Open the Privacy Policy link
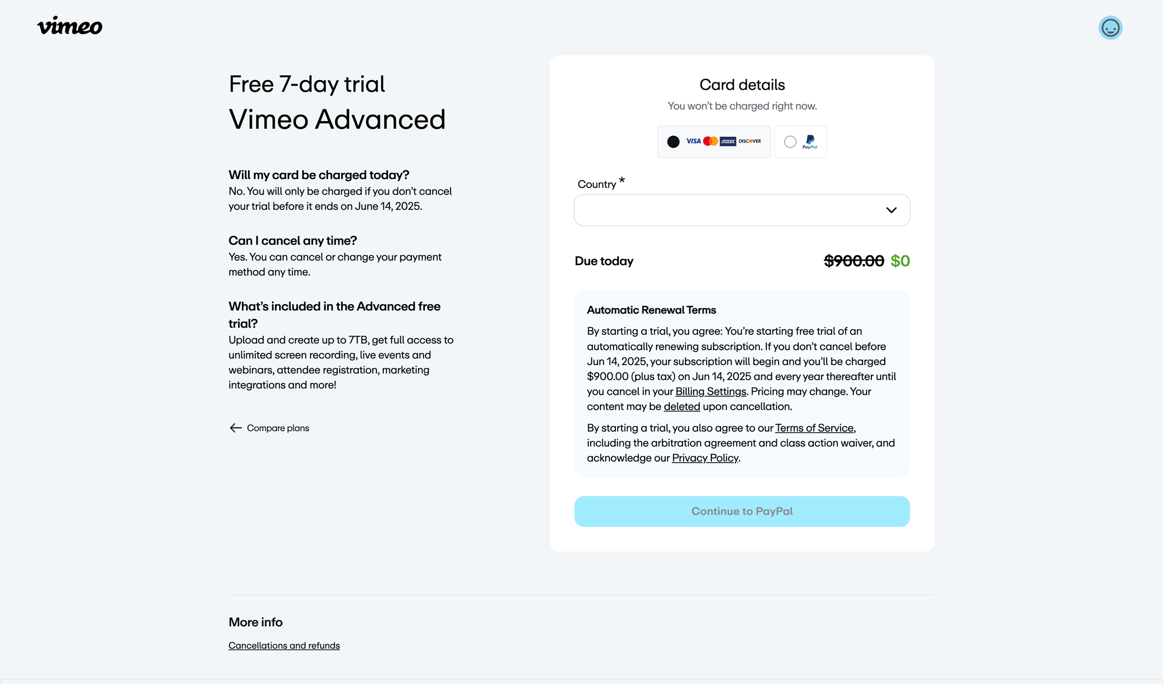The width and height of the screenshot is (1163, 684). click(x=705, y=458)
